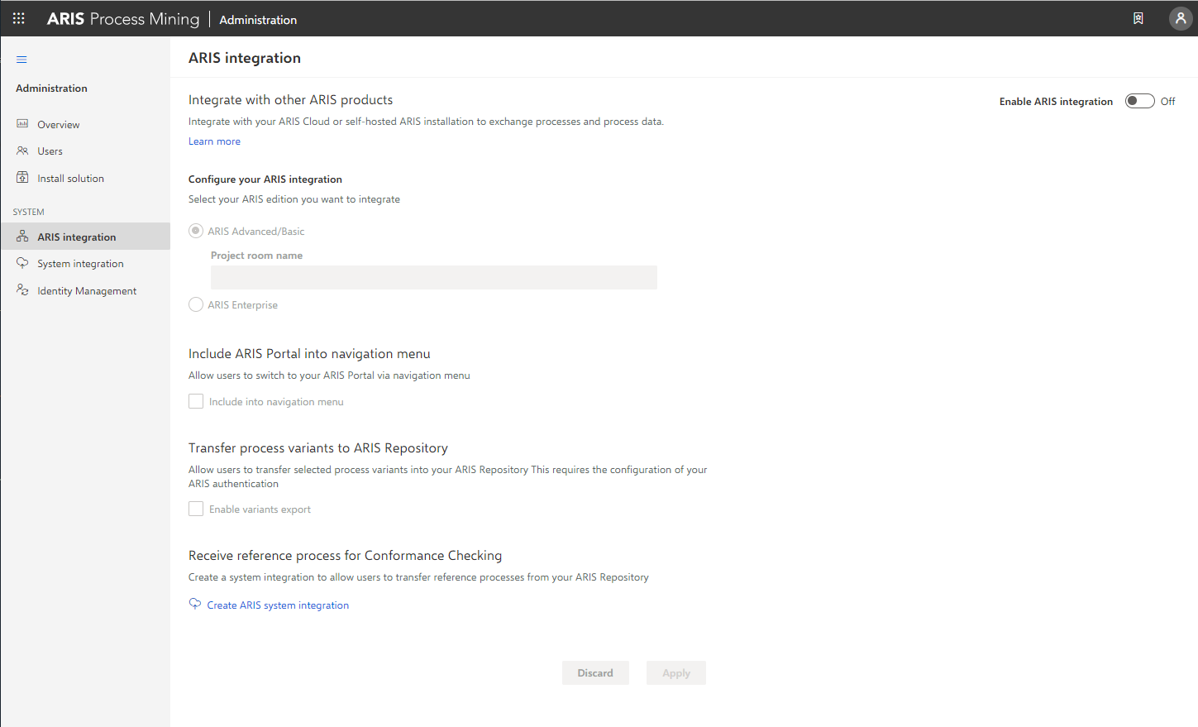Click the Include ARIS Portal into navigation menu heading

[x=309, y=353]
